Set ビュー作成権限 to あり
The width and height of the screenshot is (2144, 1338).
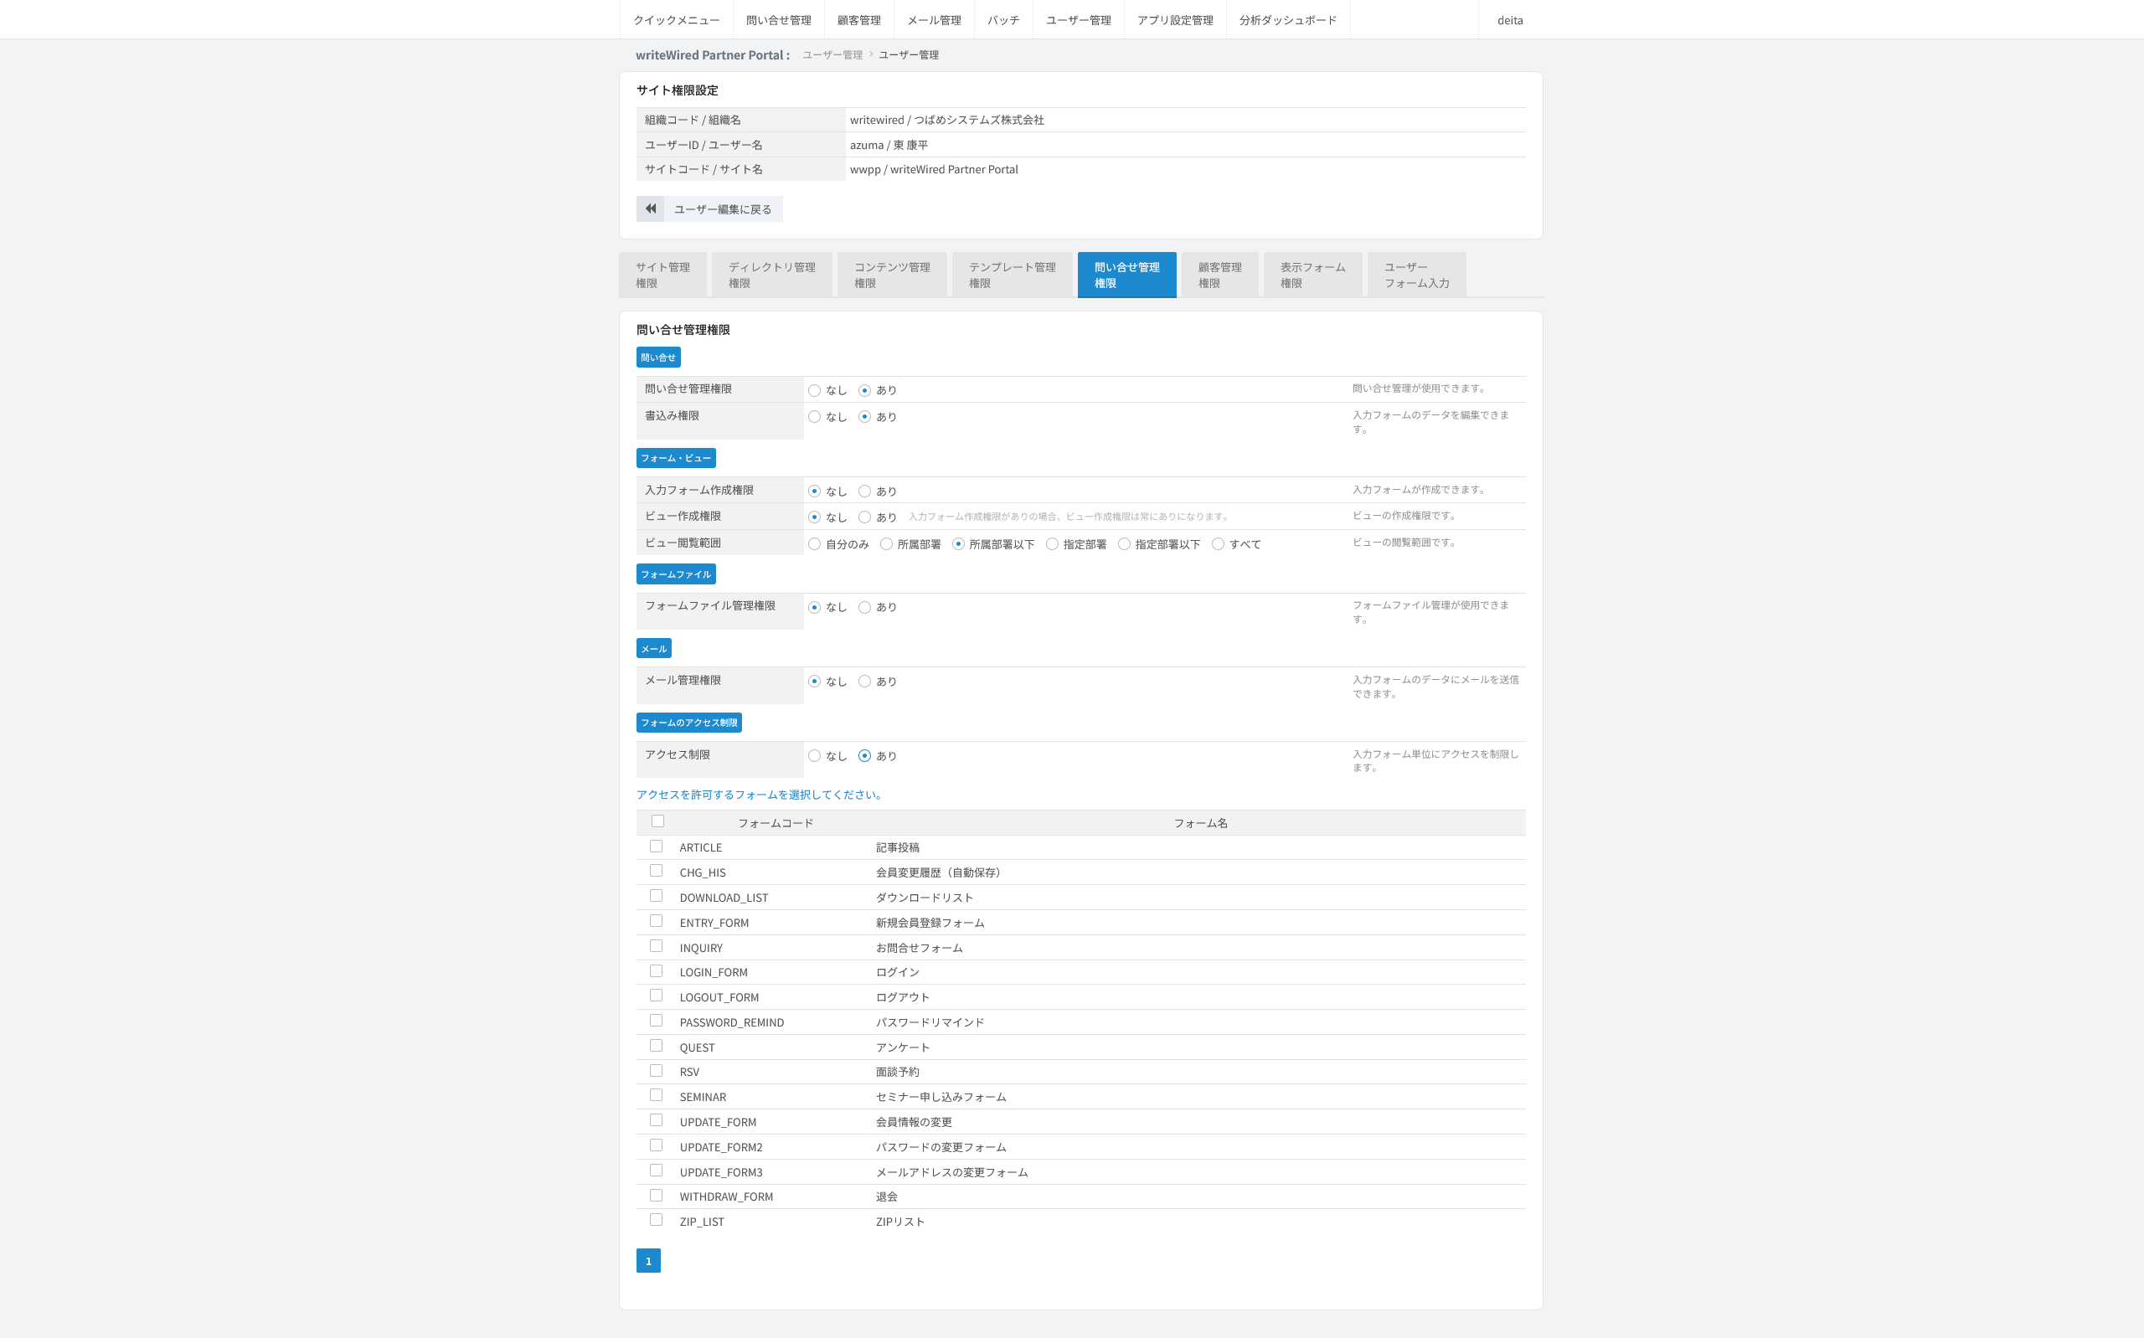[864, 517]
